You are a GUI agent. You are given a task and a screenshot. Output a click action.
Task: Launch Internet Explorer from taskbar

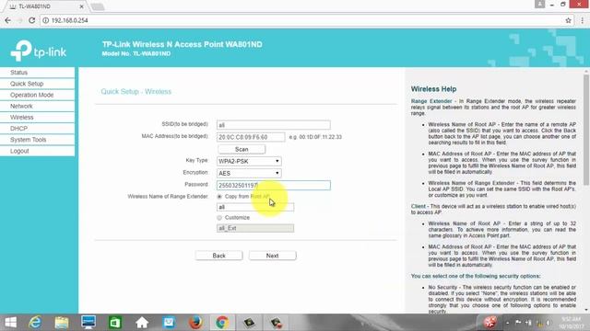pyautogui.click(x=35, y=323)
